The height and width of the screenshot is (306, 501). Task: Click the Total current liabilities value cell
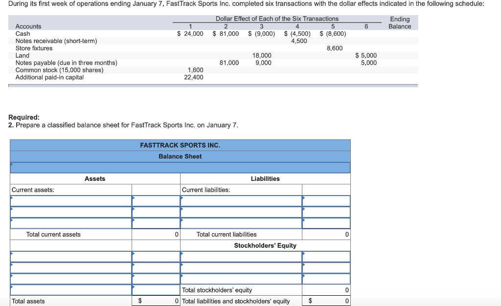(326, 235)
